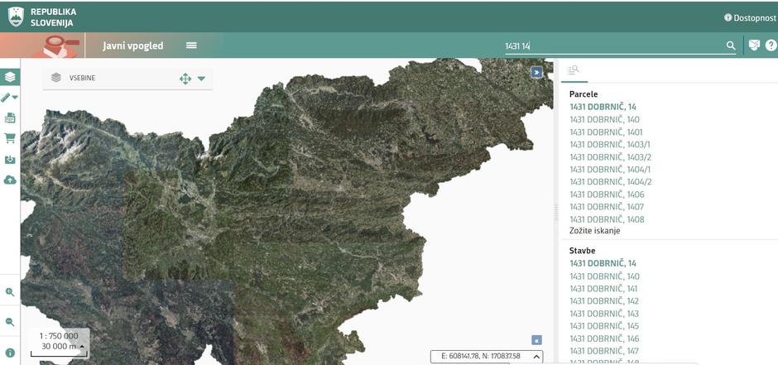778x365 pixels.
Task: Click the print map icon
Action: pyautogui.click(x=10, y=118)
